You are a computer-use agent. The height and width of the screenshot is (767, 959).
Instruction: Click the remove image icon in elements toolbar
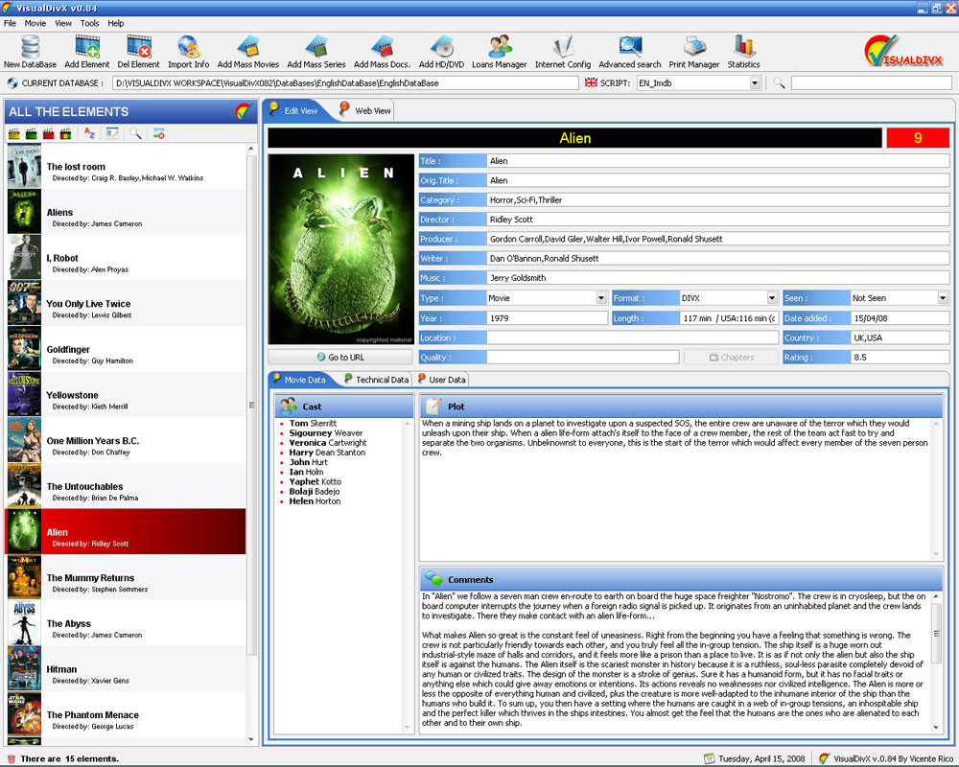[x=159, y=133]
